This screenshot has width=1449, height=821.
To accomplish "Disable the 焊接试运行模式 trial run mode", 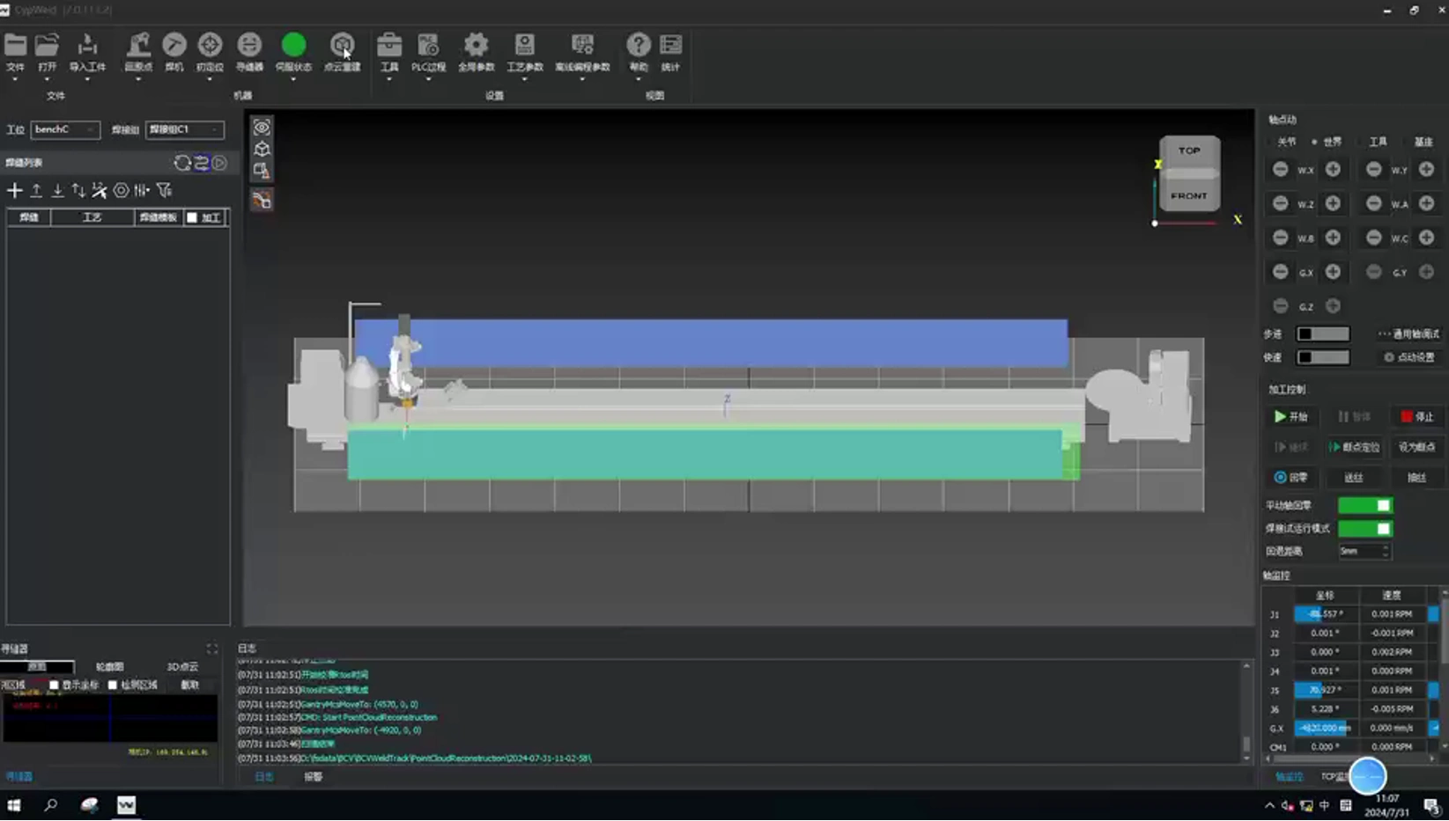I will 1364,528.
